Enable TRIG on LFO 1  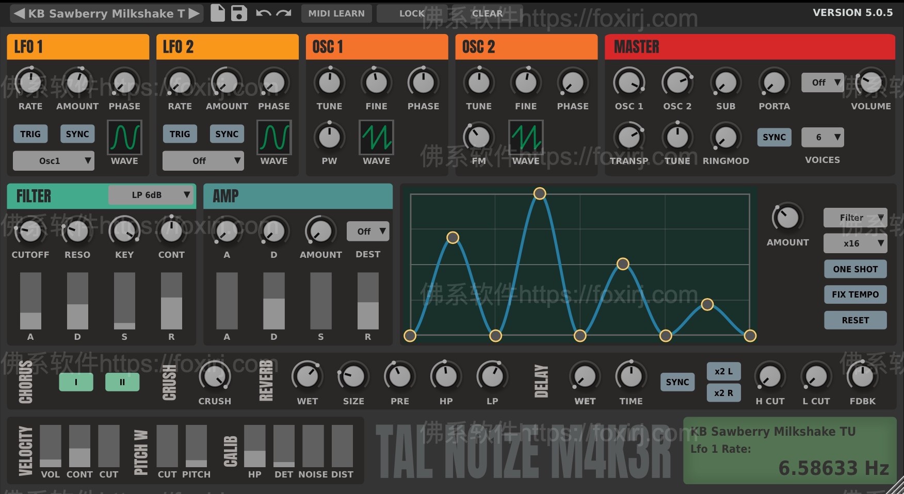tap(30, 134)
